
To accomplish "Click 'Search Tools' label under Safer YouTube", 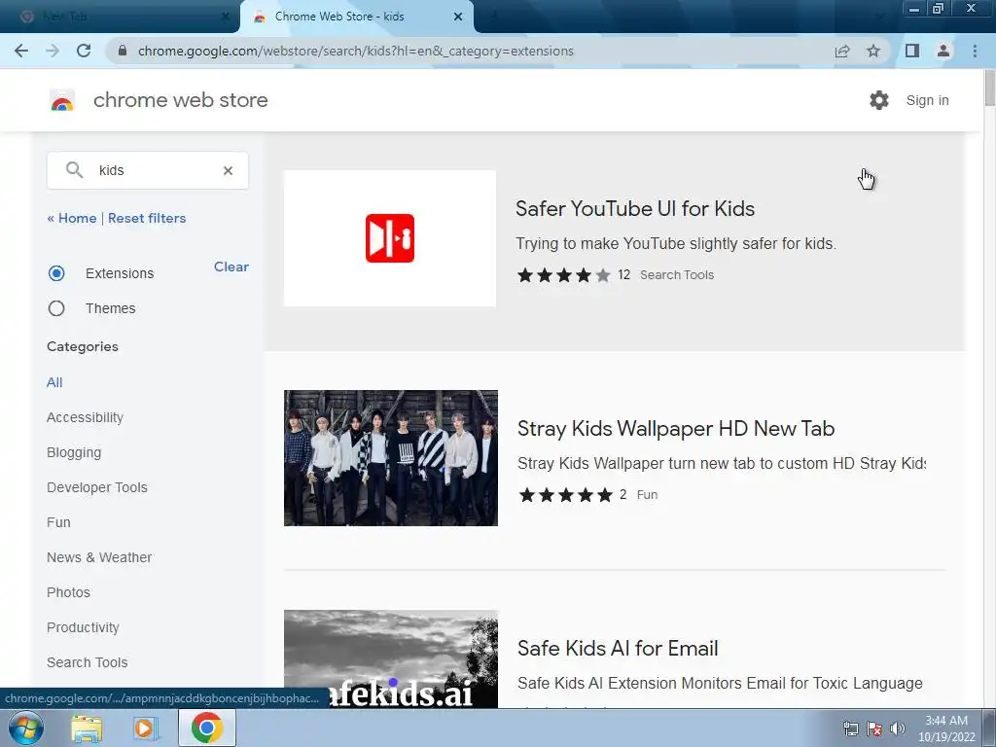I will click(x=677, y=275).
